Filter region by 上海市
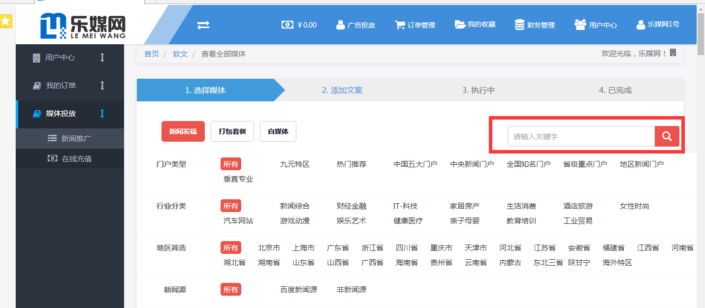 coord(303,248)
